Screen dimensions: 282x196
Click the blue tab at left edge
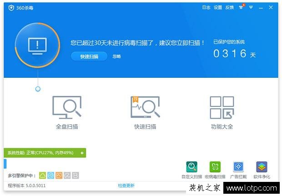click(5, 164)
